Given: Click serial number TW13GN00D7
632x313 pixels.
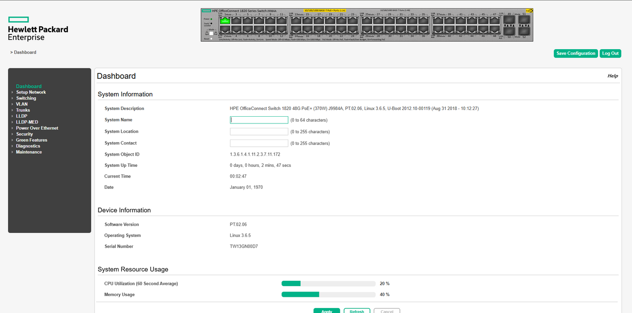Looking at the screenshot, I should point(244,246).
